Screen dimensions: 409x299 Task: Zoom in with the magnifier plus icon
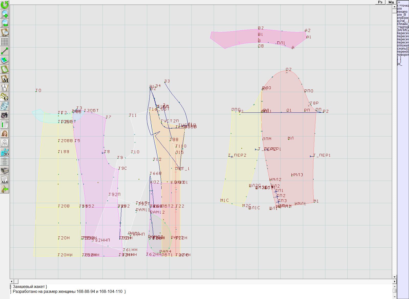coord(5,14)
